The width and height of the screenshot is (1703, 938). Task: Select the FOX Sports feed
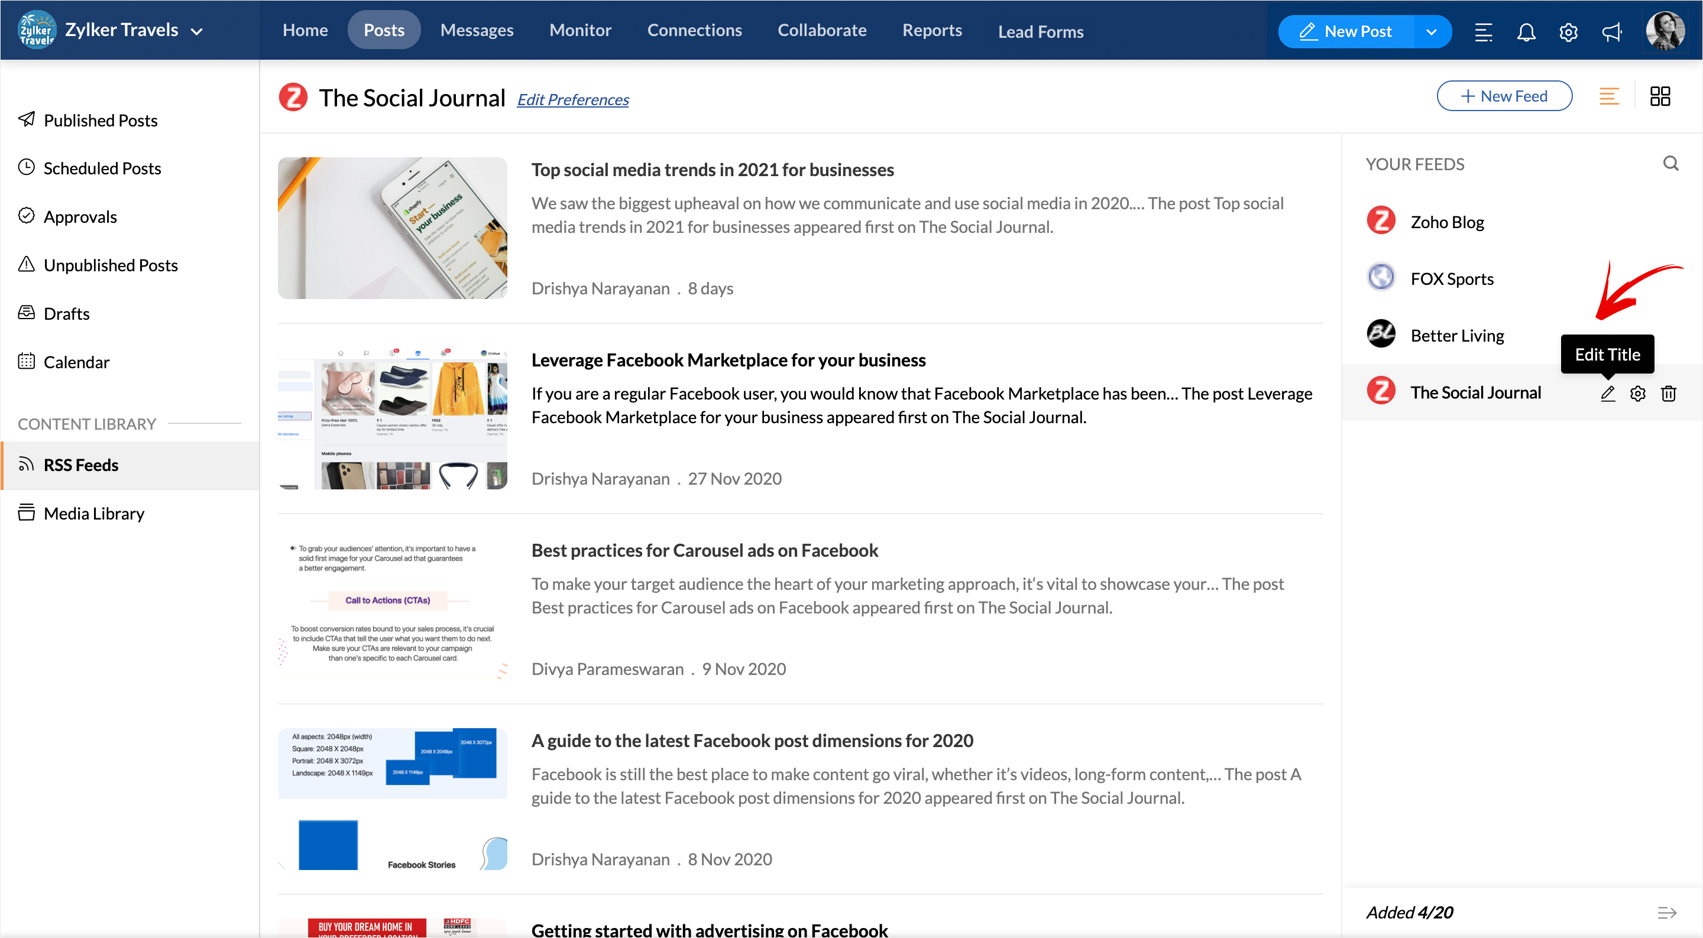1451,279
